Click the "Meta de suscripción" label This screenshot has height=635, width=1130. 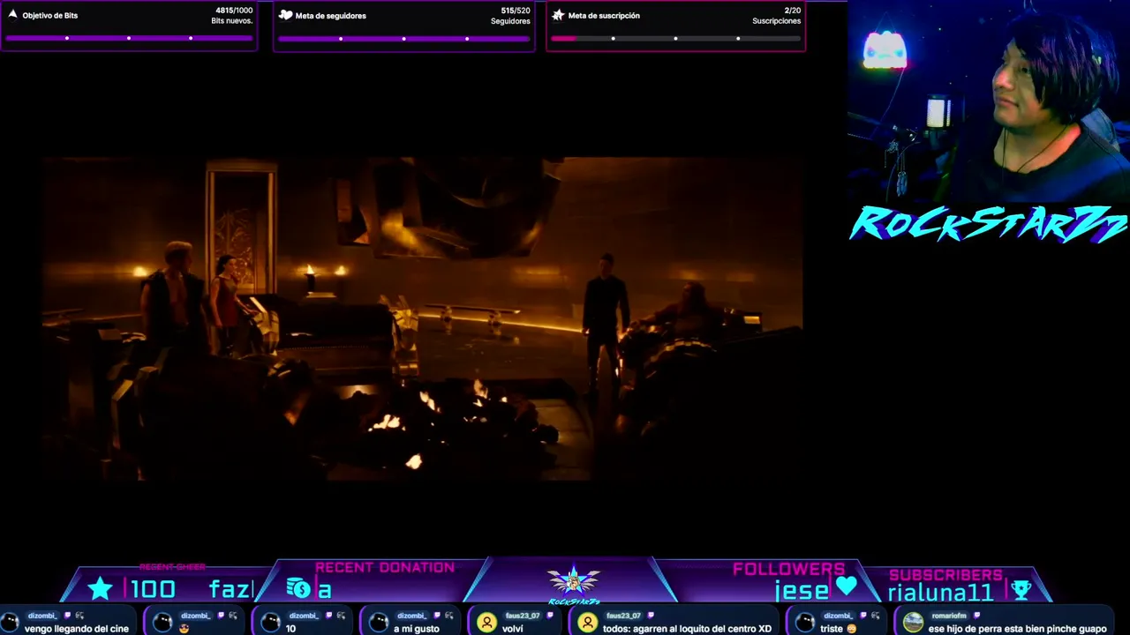pos(604,16)
